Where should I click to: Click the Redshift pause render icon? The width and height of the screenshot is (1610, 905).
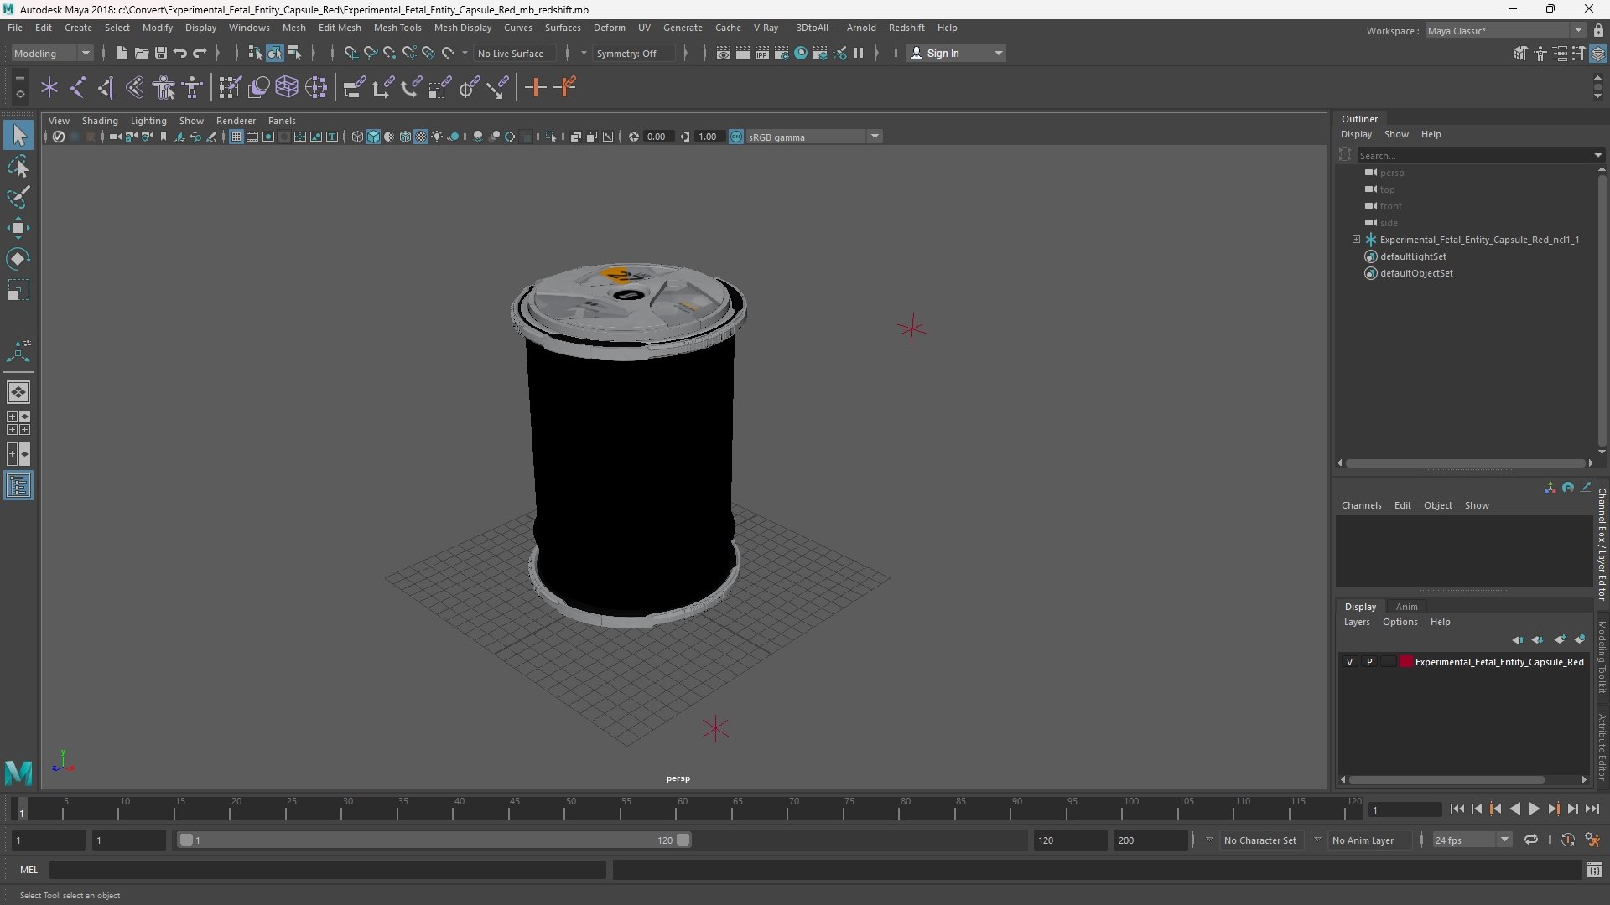click(859, 53)
